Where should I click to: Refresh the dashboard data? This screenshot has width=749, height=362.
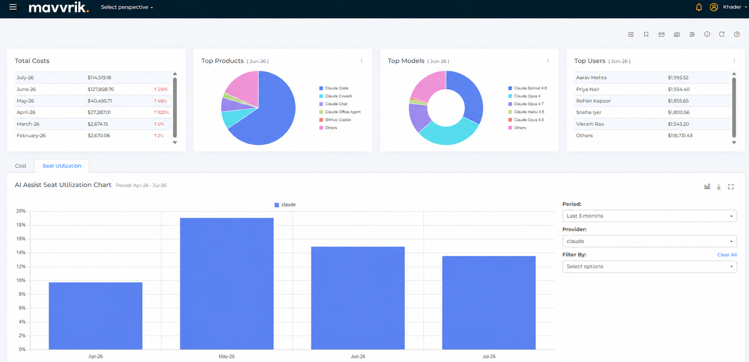tap(722, 34)
